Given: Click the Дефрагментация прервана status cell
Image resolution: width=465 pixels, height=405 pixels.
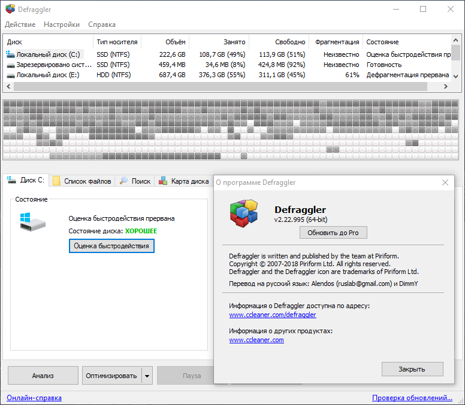Looking at the screenshot, I should [x=407, y=75].
